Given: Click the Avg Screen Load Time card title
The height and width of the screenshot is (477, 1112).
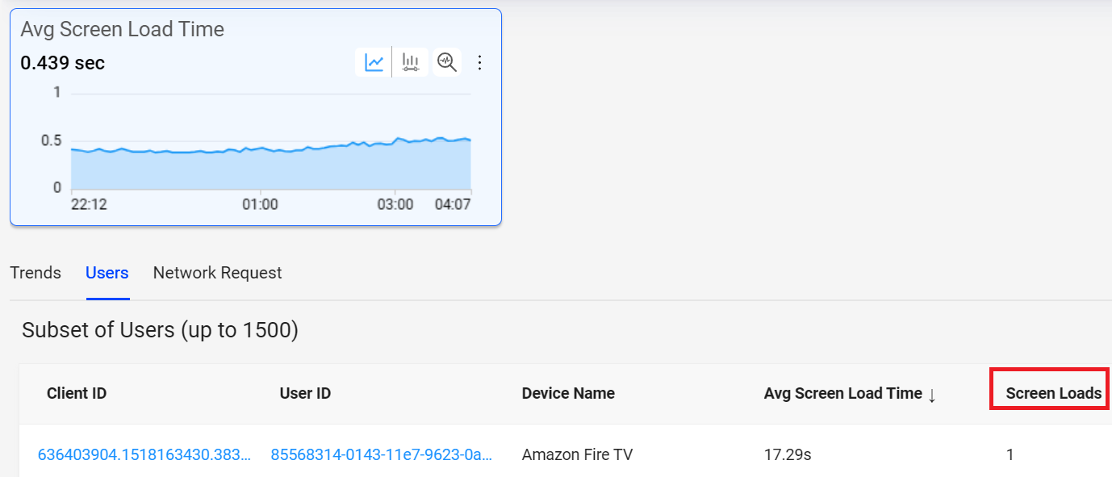Looking at the screenshot, I should [x=122, y=30].
